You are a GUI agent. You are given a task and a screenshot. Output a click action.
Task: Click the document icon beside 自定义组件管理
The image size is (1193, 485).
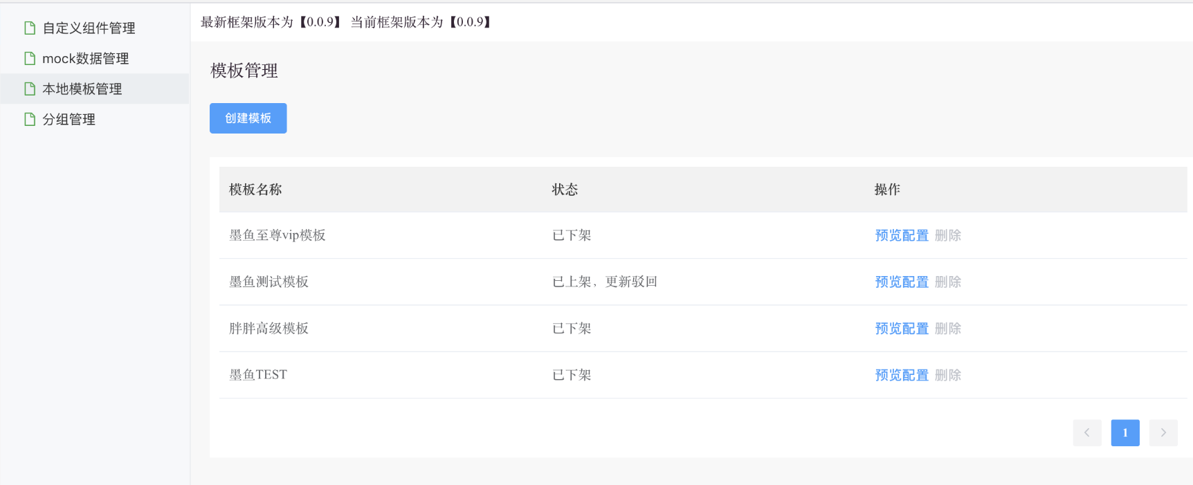point(30,28)
